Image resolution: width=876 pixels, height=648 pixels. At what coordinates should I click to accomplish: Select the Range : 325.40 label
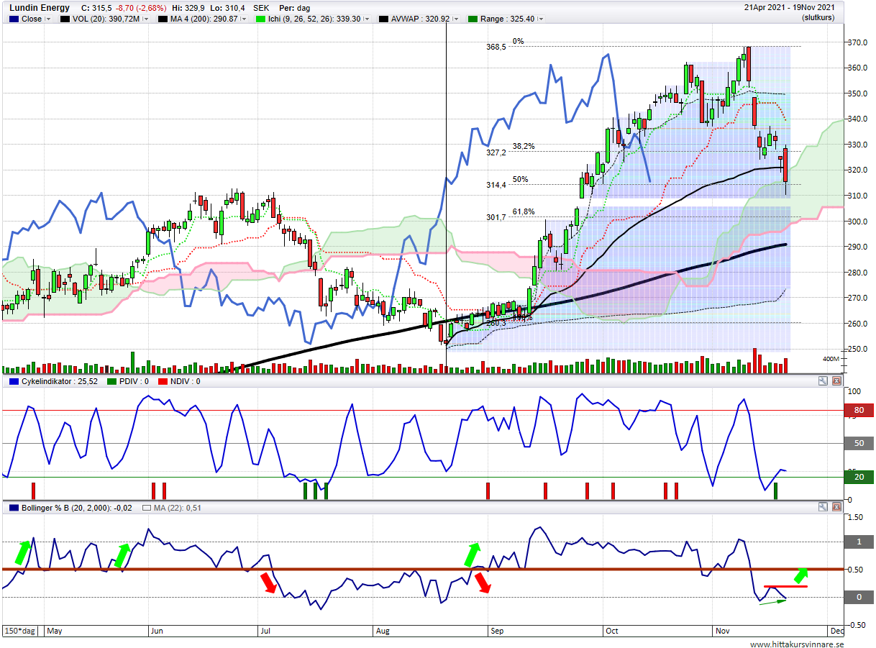coord(508,19)
